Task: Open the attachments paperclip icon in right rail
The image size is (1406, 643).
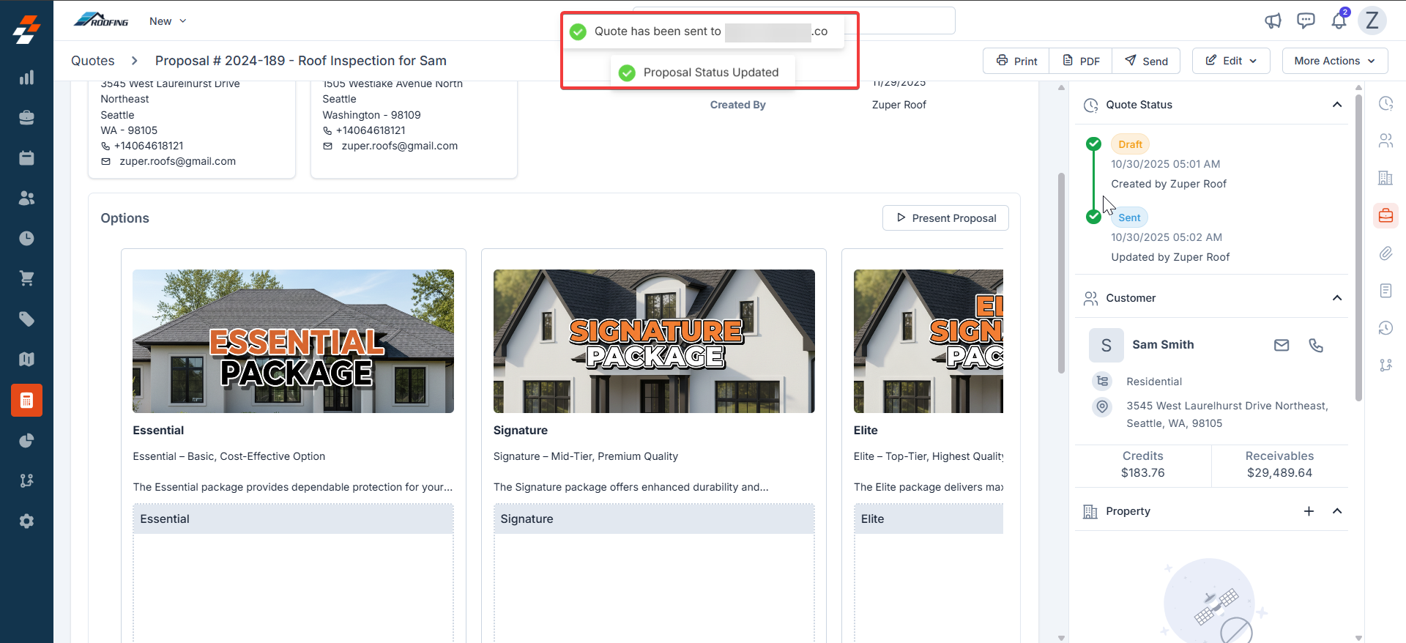Action: (x=1385, y=253)
